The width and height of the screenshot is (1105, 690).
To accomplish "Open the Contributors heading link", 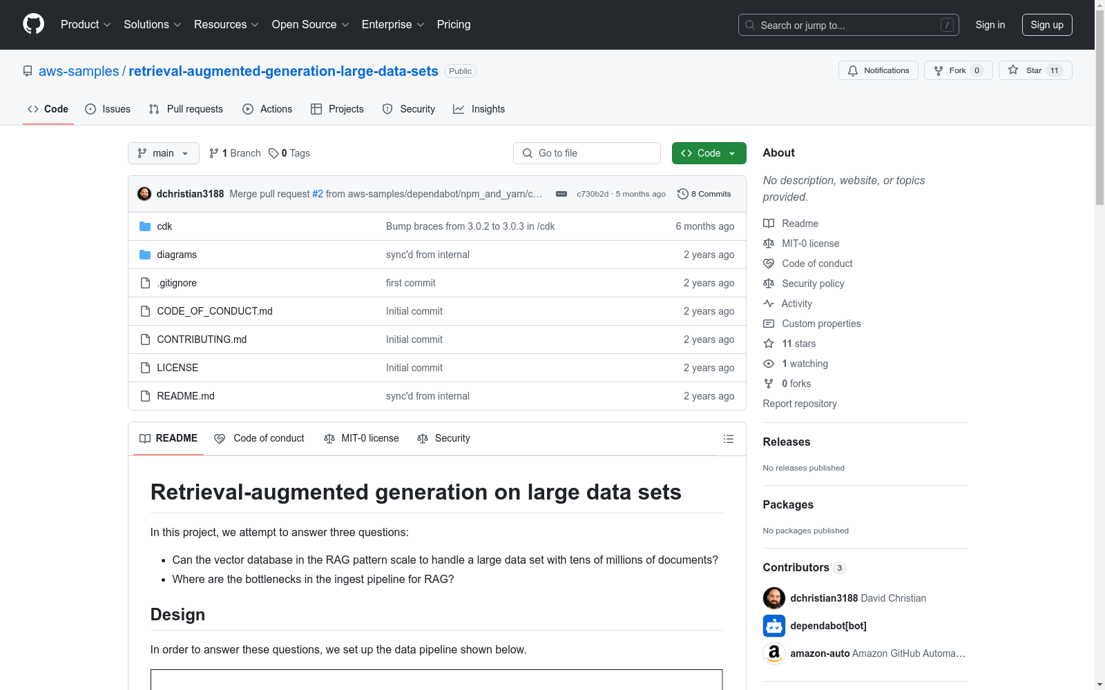I will [804, 567].
